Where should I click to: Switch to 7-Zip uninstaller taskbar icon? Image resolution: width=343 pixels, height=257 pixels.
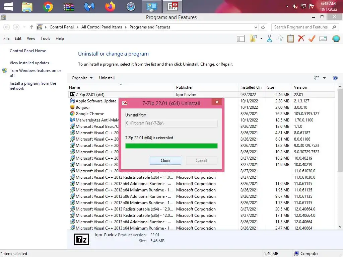[x=173, y=7]
